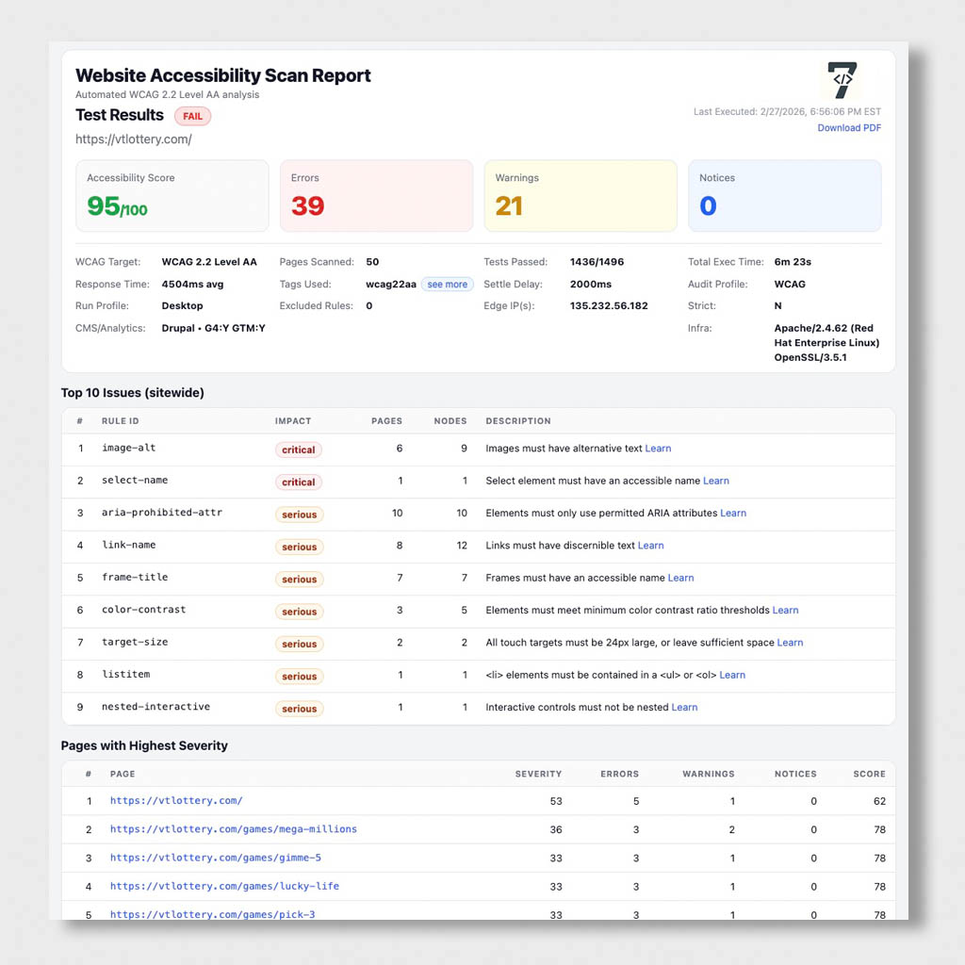The image size is (965, 965).
Task: Open the Learn link for select-name
Action: pyautogui.click(x=716, y=481)
